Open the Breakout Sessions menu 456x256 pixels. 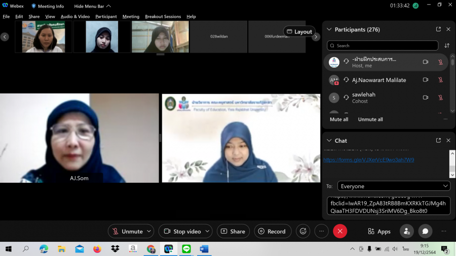click(163, 17)
